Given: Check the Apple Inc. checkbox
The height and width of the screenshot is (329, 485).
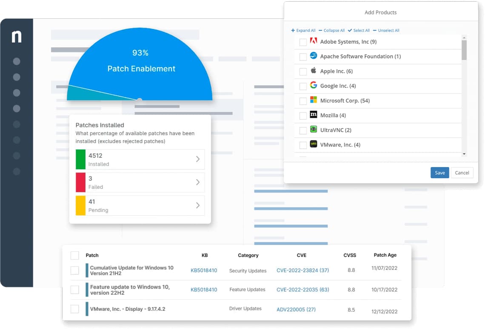Looking at the screenshot, I should [303, 72].
